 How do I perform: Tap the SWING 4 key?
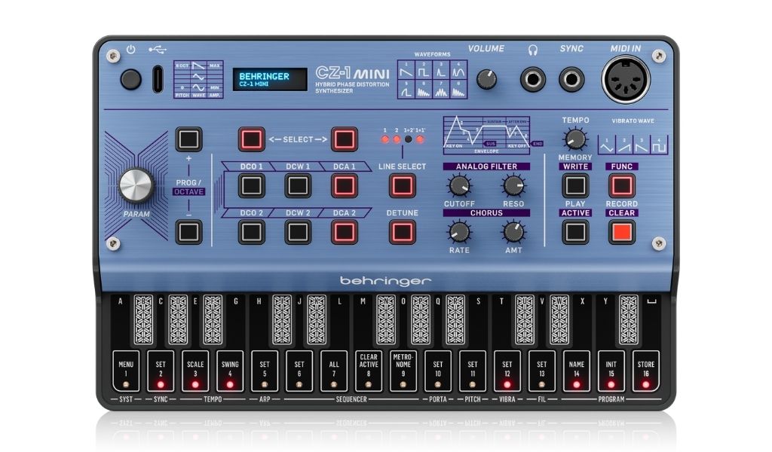(230, 371)
